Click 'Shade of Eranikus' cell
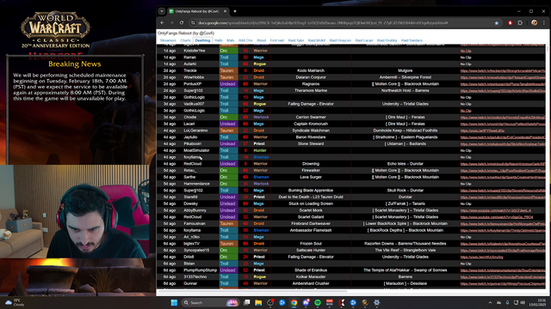 pos(311,270)
